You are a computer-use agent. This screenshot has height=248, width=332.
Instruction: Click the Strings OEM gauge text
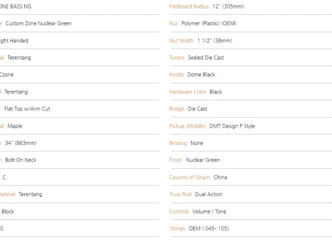[x=208, y=229]
